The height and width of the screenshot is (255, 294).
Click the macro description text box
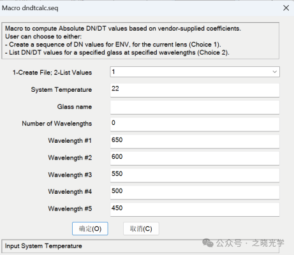[x=140, y=41]
